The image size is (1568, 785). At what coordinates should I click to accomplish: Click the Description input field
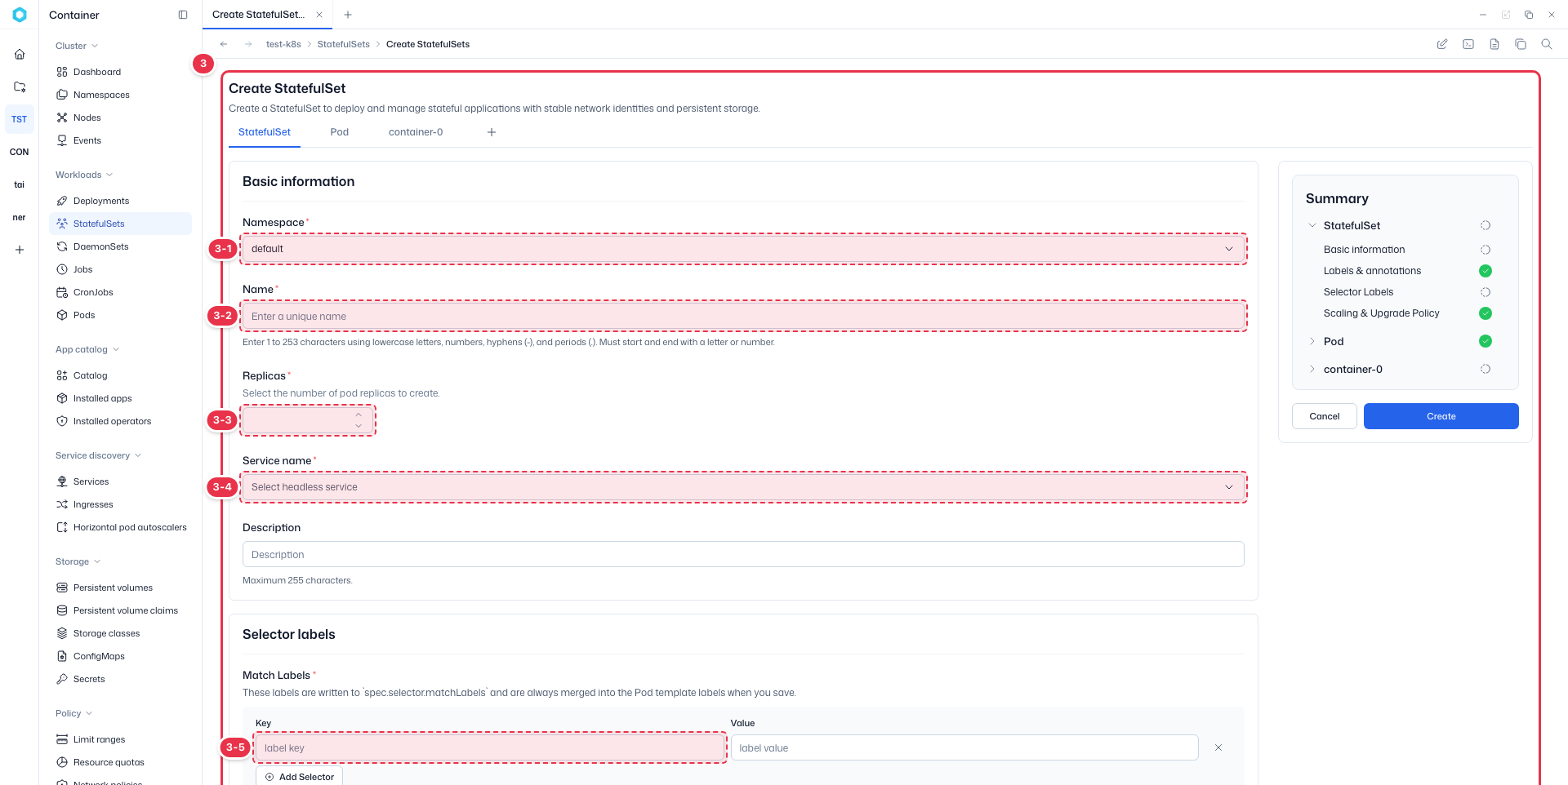[743, 554]
